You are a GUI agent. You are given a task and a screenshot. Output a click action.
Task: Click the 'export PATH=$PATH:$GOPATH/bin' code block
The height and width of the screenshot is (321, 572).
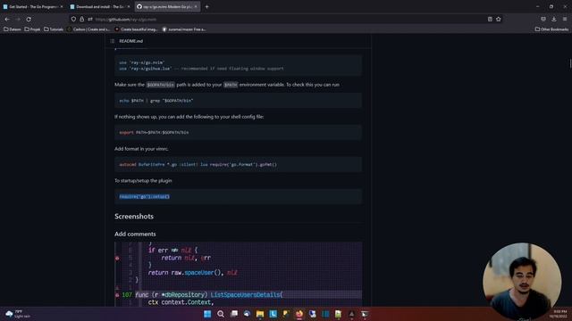[239, 133]
